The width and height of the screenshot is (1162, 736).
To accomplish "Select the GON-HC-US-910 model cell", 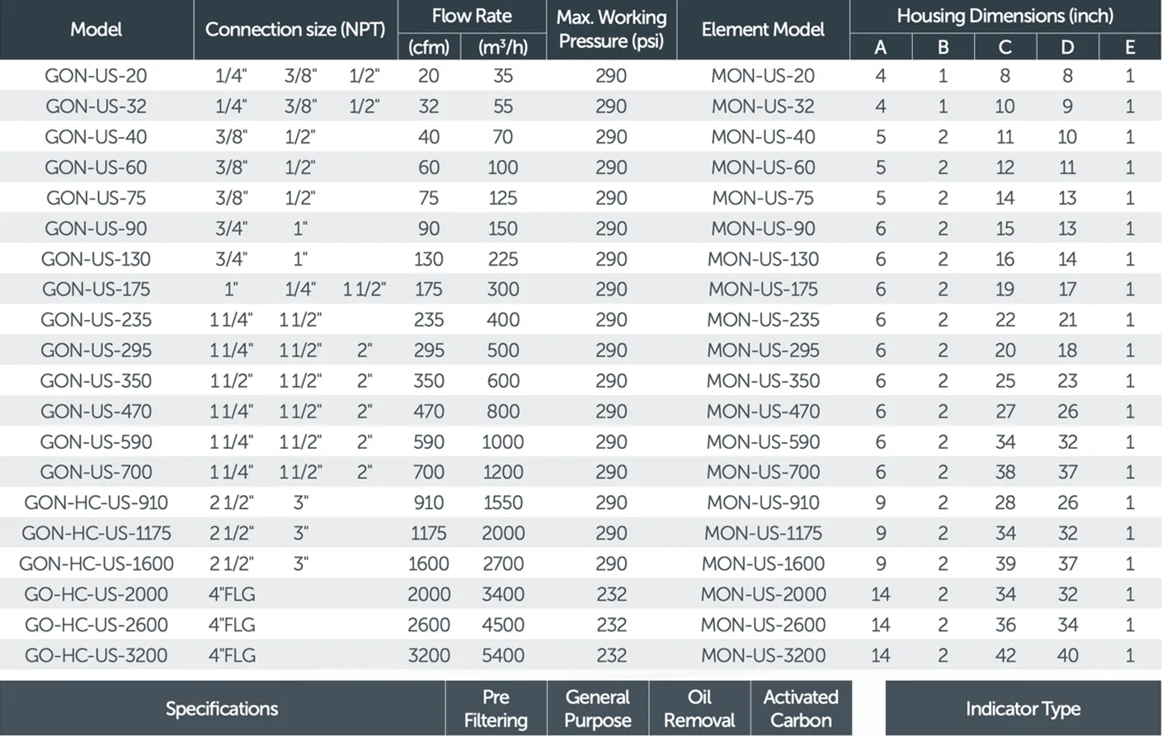I will pyautogui.click(x=96, y=502).
